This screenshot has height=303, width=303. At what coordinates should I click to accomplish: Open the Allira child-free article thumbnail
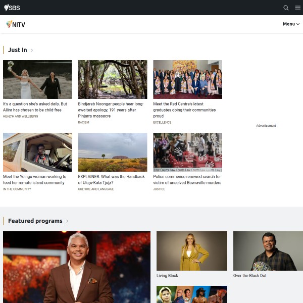pyautogui.click(x=37, y=79)
